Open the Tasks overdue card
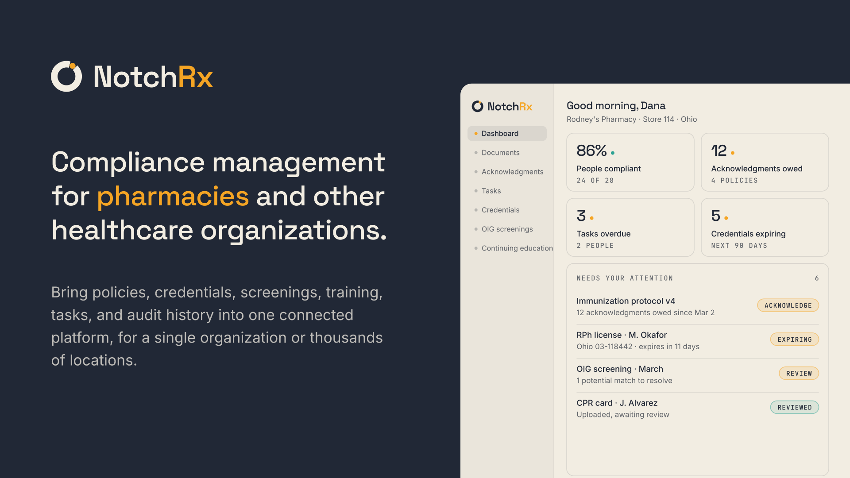This screenshot has height=478, width=850. point(630,227)
